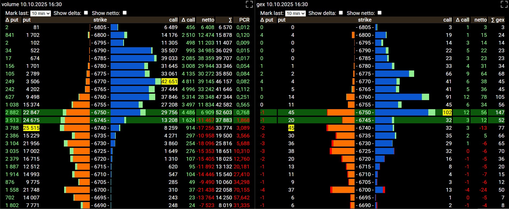This screenshot has width=509, height=209.
Task: Expand the gex panel to fullscreen
Action: (504, 4)
